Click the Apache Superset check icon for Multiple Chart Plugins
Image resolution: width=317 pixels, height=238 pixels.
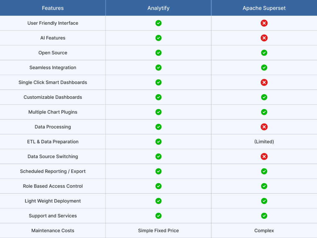264,112
